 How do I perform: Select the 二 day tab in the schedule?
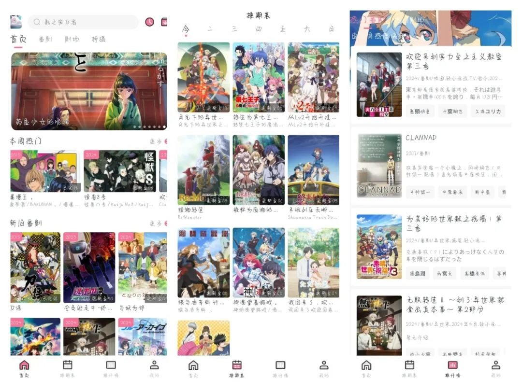point(210,29)
